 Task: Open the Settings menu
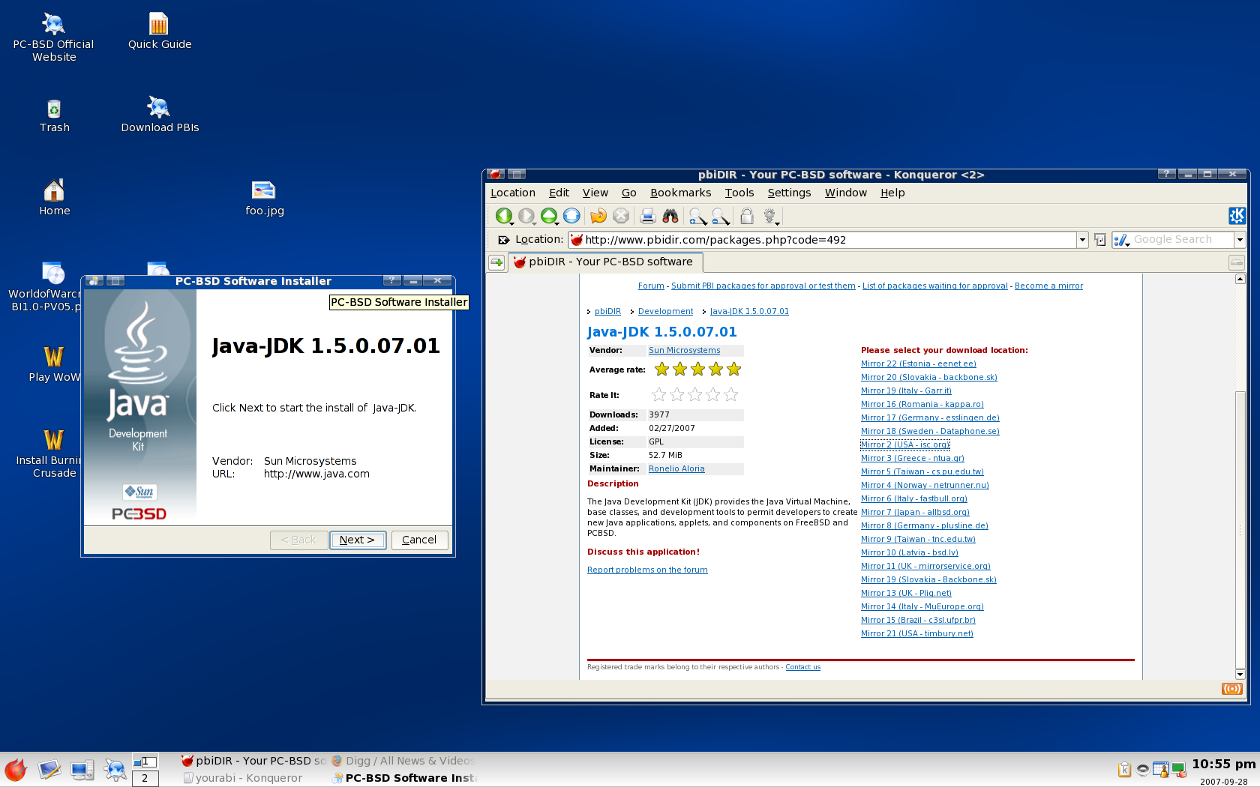(x=789, y=193)
